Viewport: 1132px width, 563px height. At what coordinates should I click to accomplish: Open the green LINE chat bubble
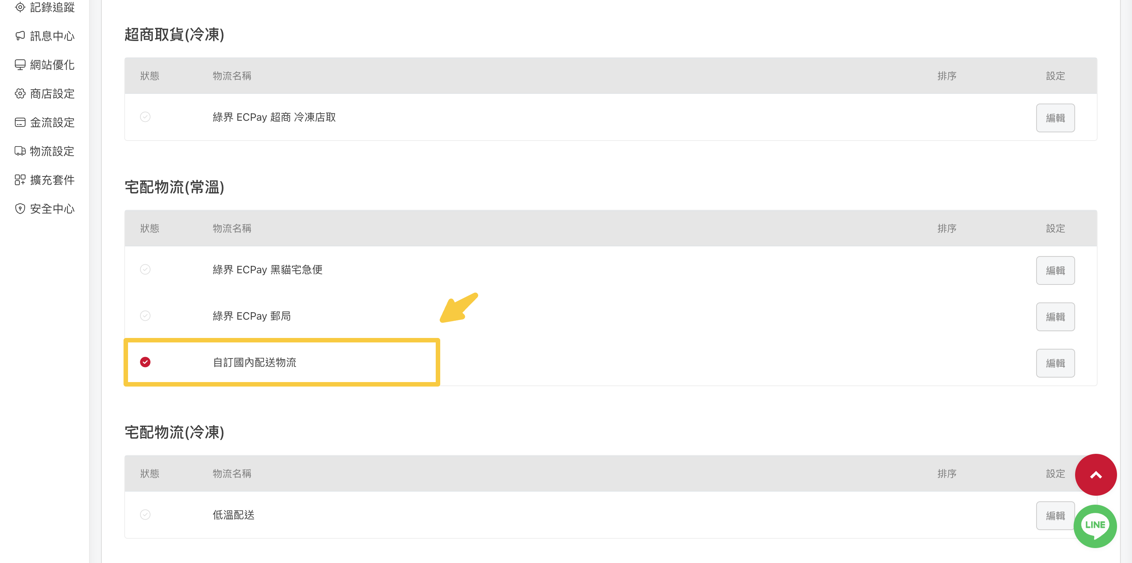pyautogui.click(x=1095, y=526)
